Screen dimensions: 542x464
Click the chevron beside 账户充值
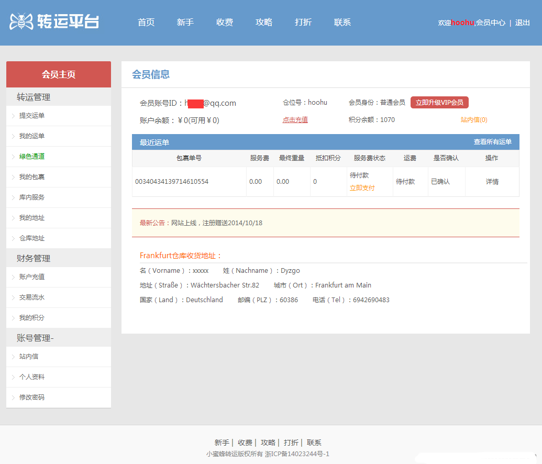[13, 277]
